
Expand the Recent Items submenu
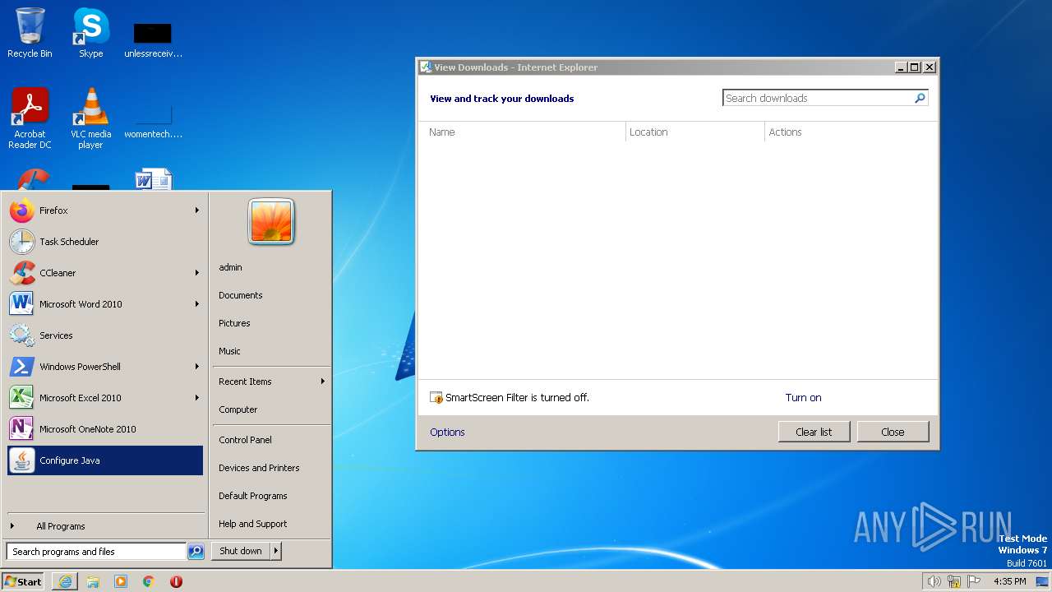(271, 382)
